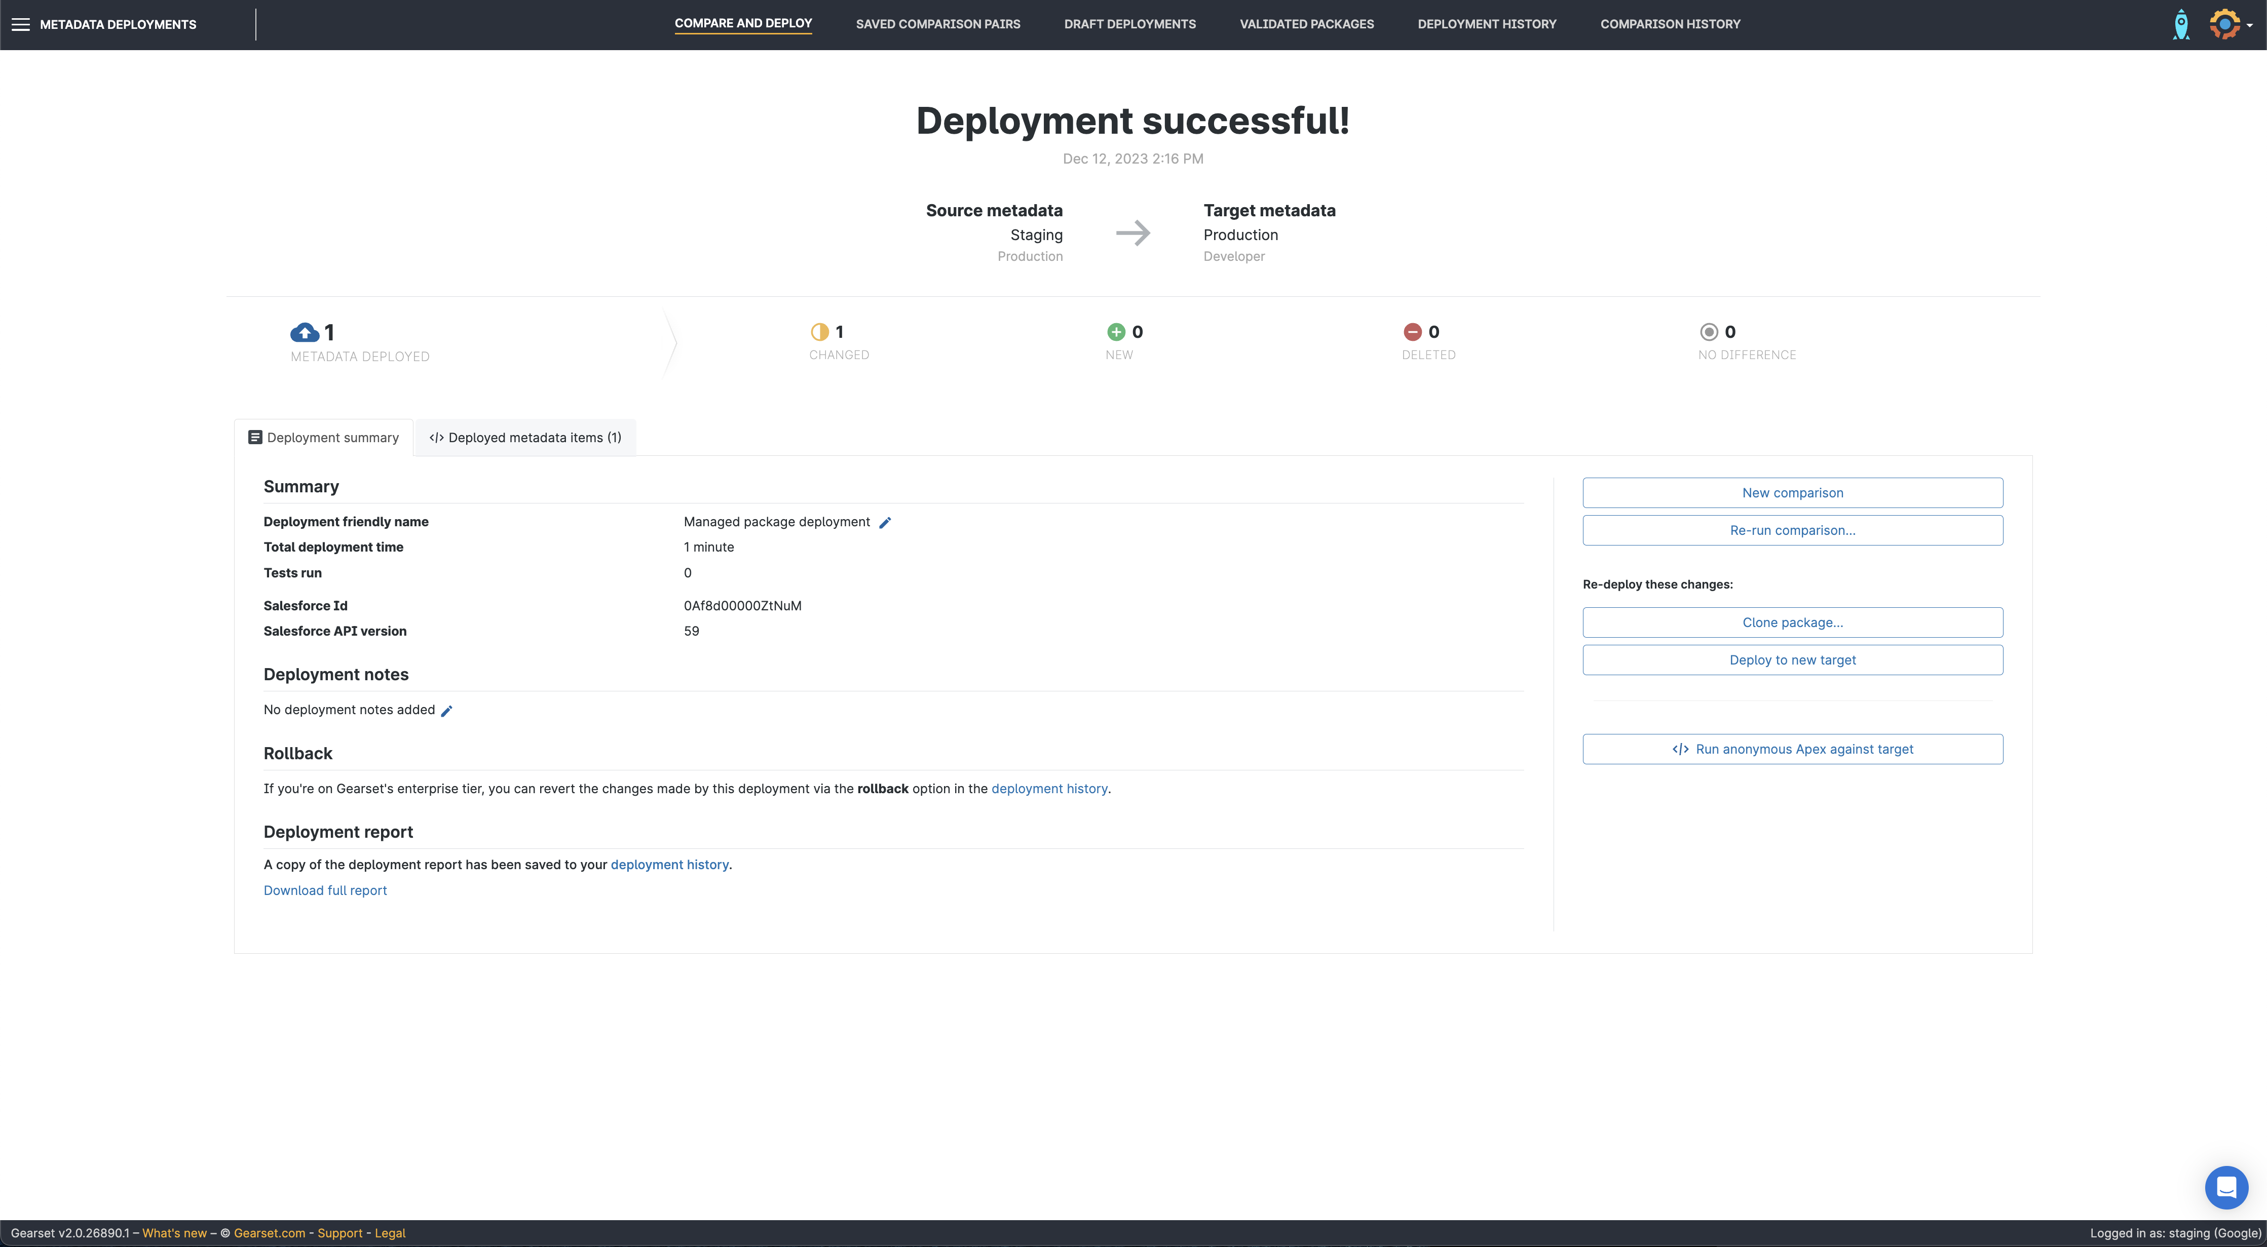Click the changed items half-circle icon
Image resolution: width=2267 pixels, height=1247 pixels.
[819, 332]
